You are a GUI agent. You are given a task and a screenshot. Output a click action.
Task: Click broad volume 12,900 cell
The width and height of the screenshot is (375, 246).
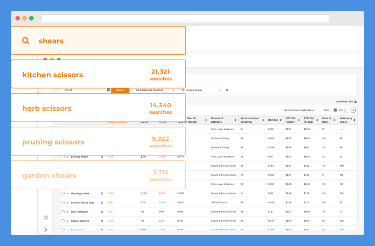[181, 193]
